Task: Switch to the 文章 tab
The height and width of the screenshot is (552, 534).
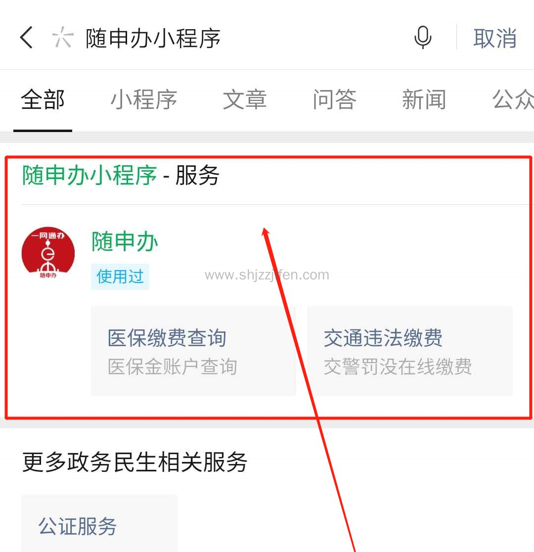Action: pos(245,100)
